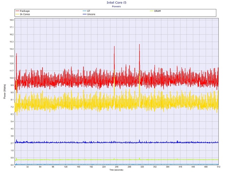This screenshot has width=233, height=174.
Task: Click the Uncore legend entry
Action: 89,14
